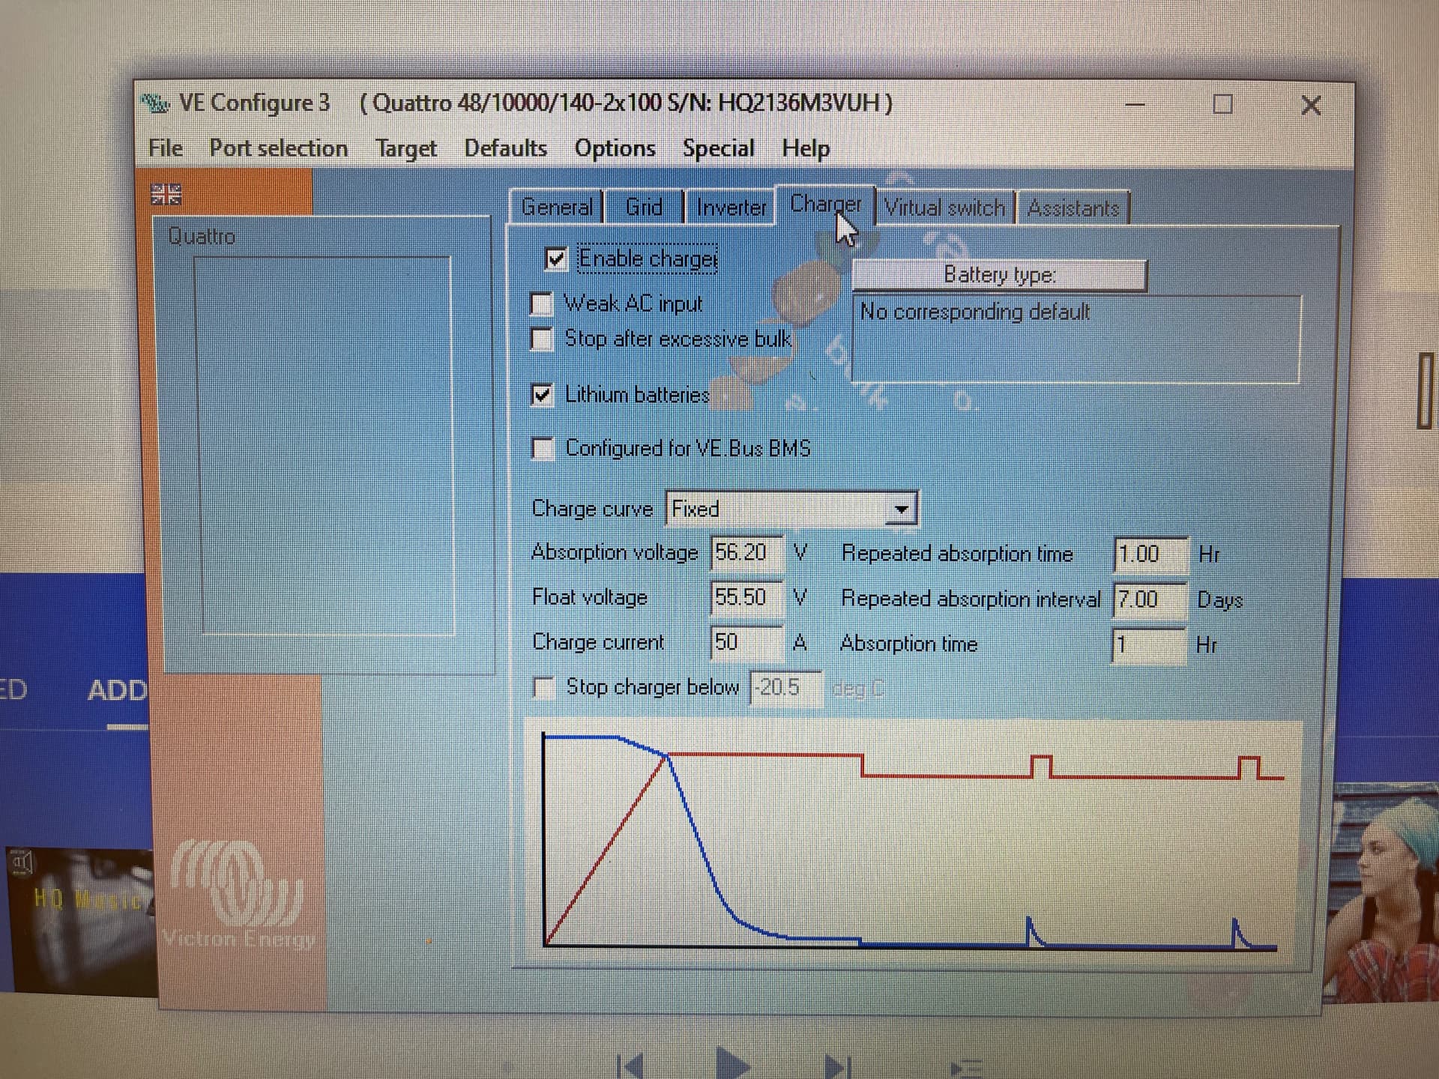Maximize the VE Configure window
Screen dimensions: 1439x1079
1222,104
